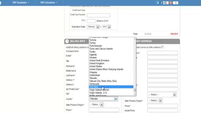Choose highlighted Viet Nam option
The image size is (201, 113).
111,87
